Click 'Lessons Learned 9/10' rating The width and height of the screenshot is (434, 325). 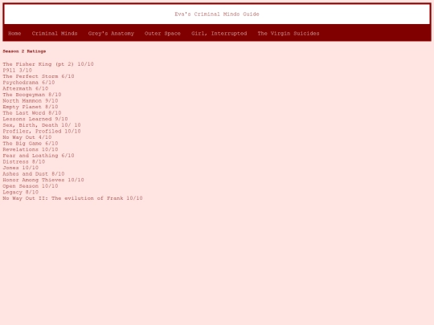pos(35,119)
